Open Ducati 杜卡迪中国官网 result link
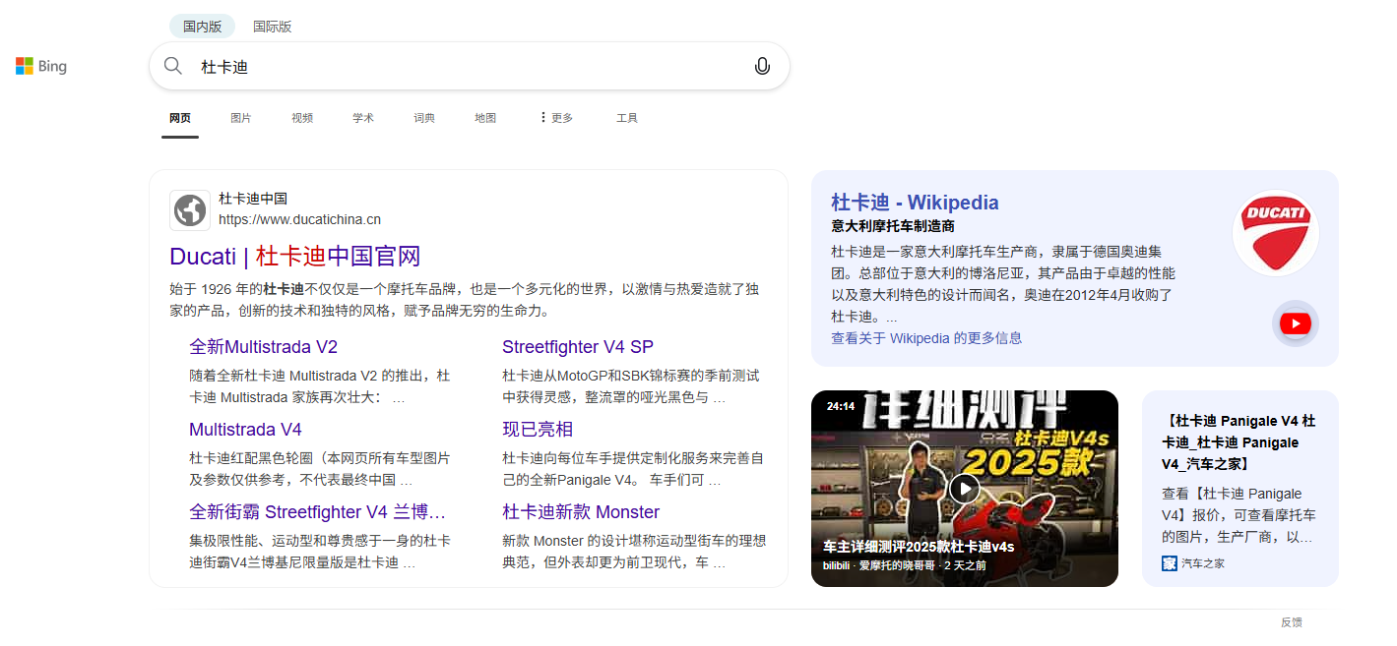The width and height of the screenshot is (1397, 646). (294, 257)
